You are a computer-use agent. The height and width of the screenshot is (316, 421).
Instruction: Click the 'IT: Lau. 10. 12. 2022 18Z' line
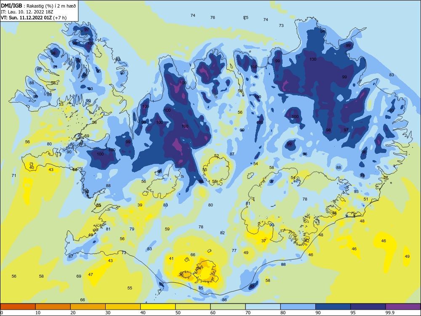pos(27,12)
